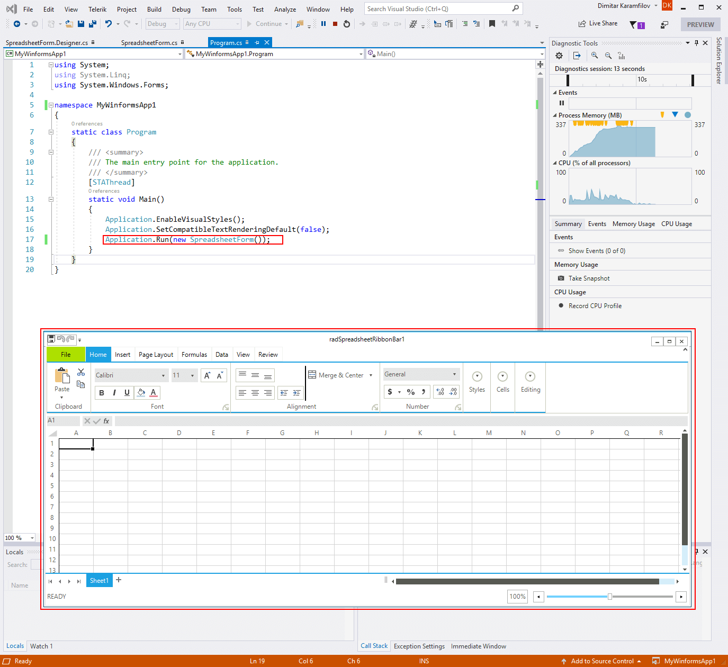Switch to the SpreadsheetForm.cs tab
This screenshot has height=667, width=728.
[x=149, y=43]
